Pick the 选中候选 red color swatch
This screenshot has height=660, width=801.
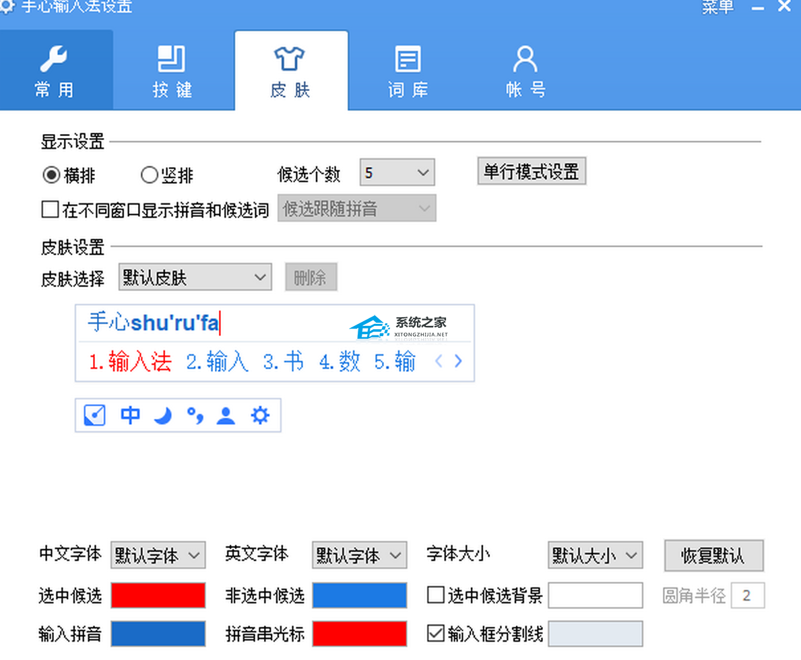[x=158, y=595]
